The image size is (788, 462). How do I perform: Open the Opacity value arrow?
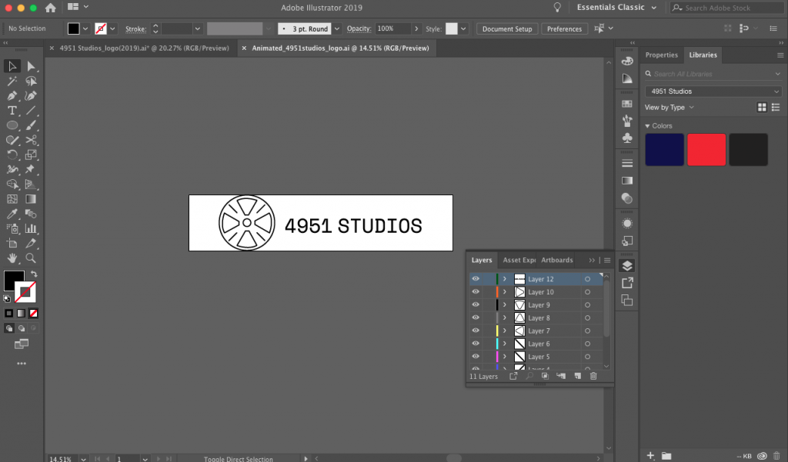(416, 28)
